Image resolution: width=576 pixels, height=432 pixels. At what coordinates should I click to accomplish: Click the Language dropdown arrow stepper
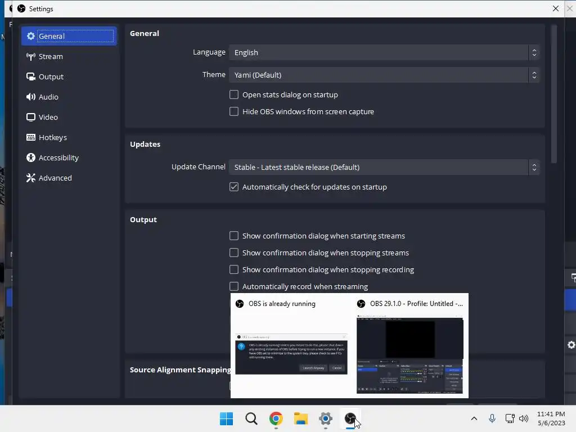click(534, 52)
